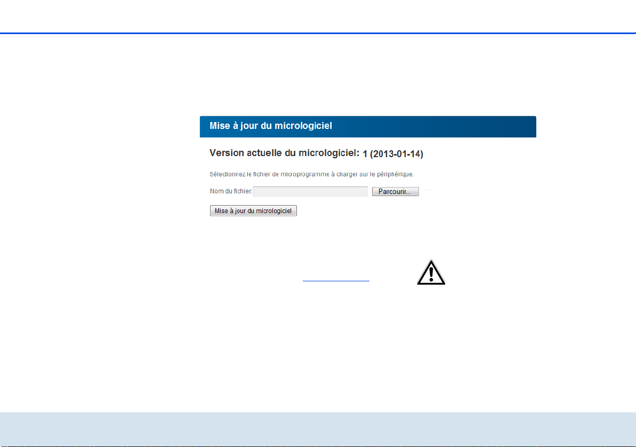
Task: Click the 'Version actuelle du micrologiciel:' heading
Action: 284,153
